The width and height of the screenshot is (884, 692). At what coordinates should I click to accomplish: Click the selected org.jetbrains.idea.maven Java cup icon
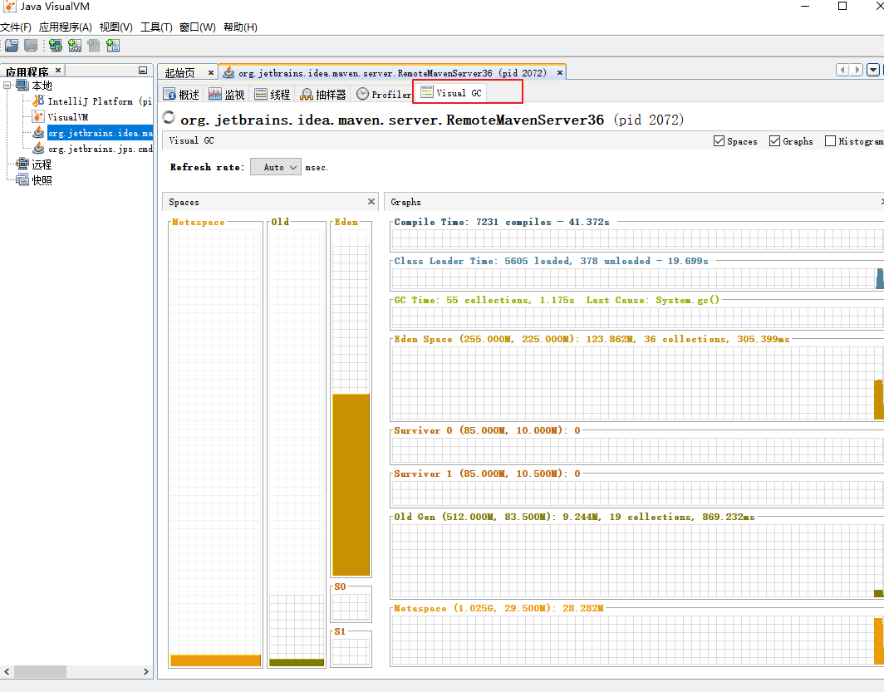pyautogui.click(x=38, y=132)
